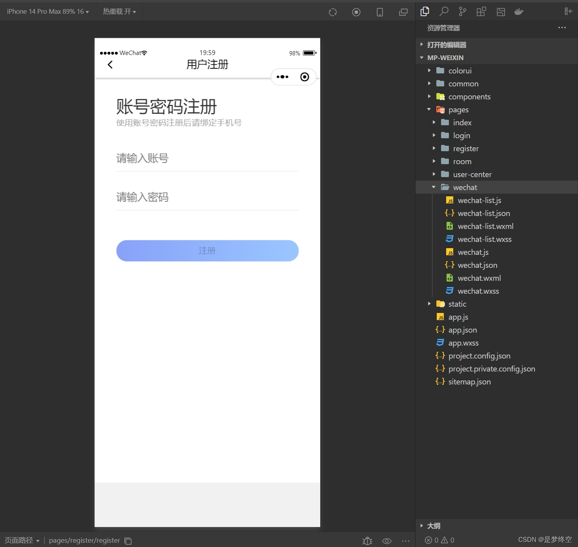
Task: Expand the components folder
Action: pyautogui.click(x=496, y=97)
